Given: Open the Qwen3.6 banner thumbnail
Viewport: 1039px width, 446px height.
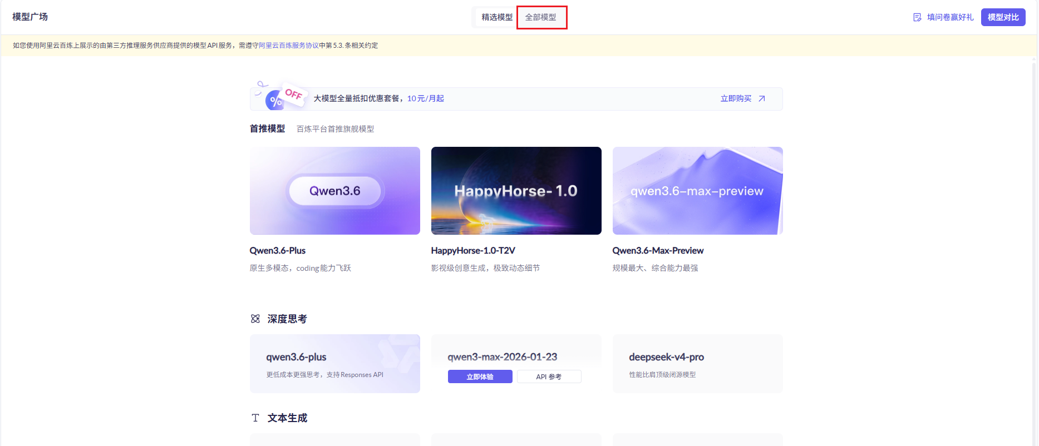Looking at the screenshot, I should pos(334,191).
